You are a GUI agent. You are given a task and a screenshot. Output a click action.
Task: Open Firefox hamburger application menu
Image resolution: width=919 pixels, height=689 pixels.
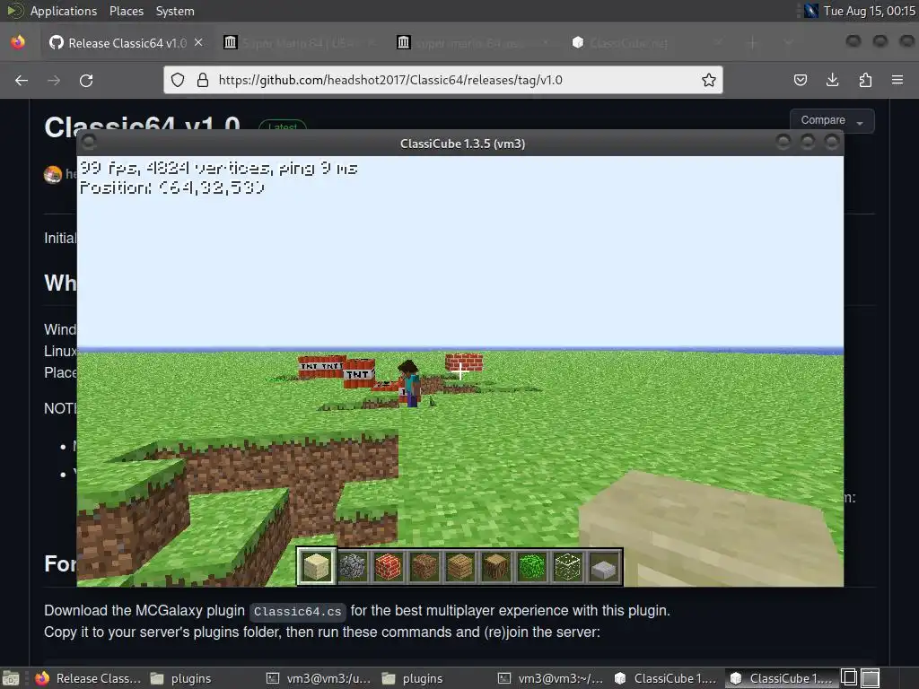[x=897, y=80]
